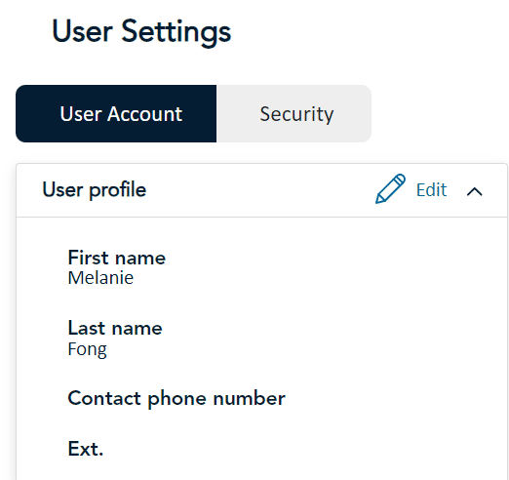Click the User profile section heading
This screenshot has width=509, height=480.
(x=95, y=190)
